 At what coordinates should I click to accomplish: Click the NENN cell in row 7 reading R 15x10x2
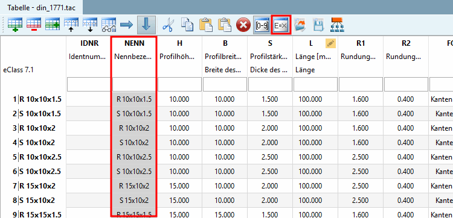(134, 186)
